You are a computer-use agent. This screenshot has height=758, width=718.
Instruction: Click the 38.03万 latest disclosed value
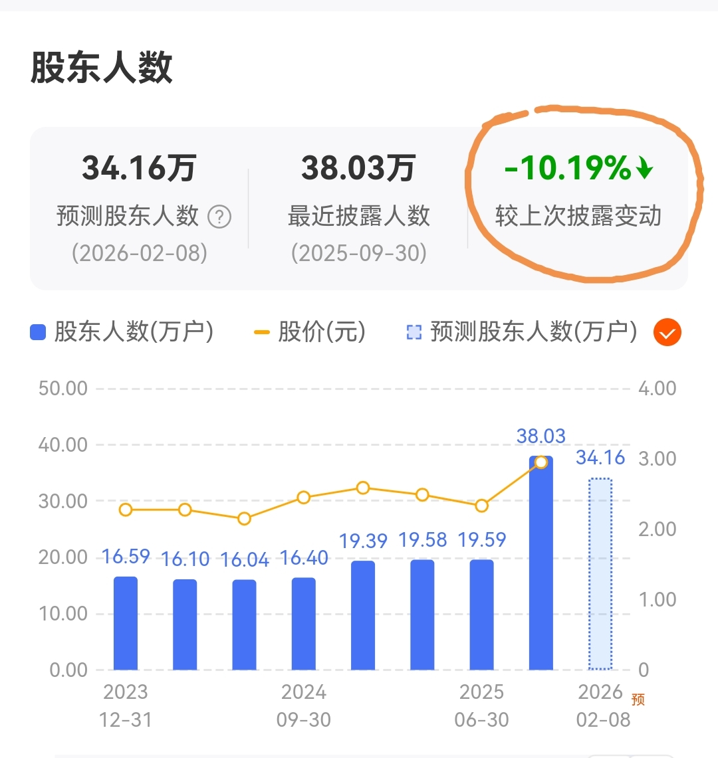pos(358,168)
